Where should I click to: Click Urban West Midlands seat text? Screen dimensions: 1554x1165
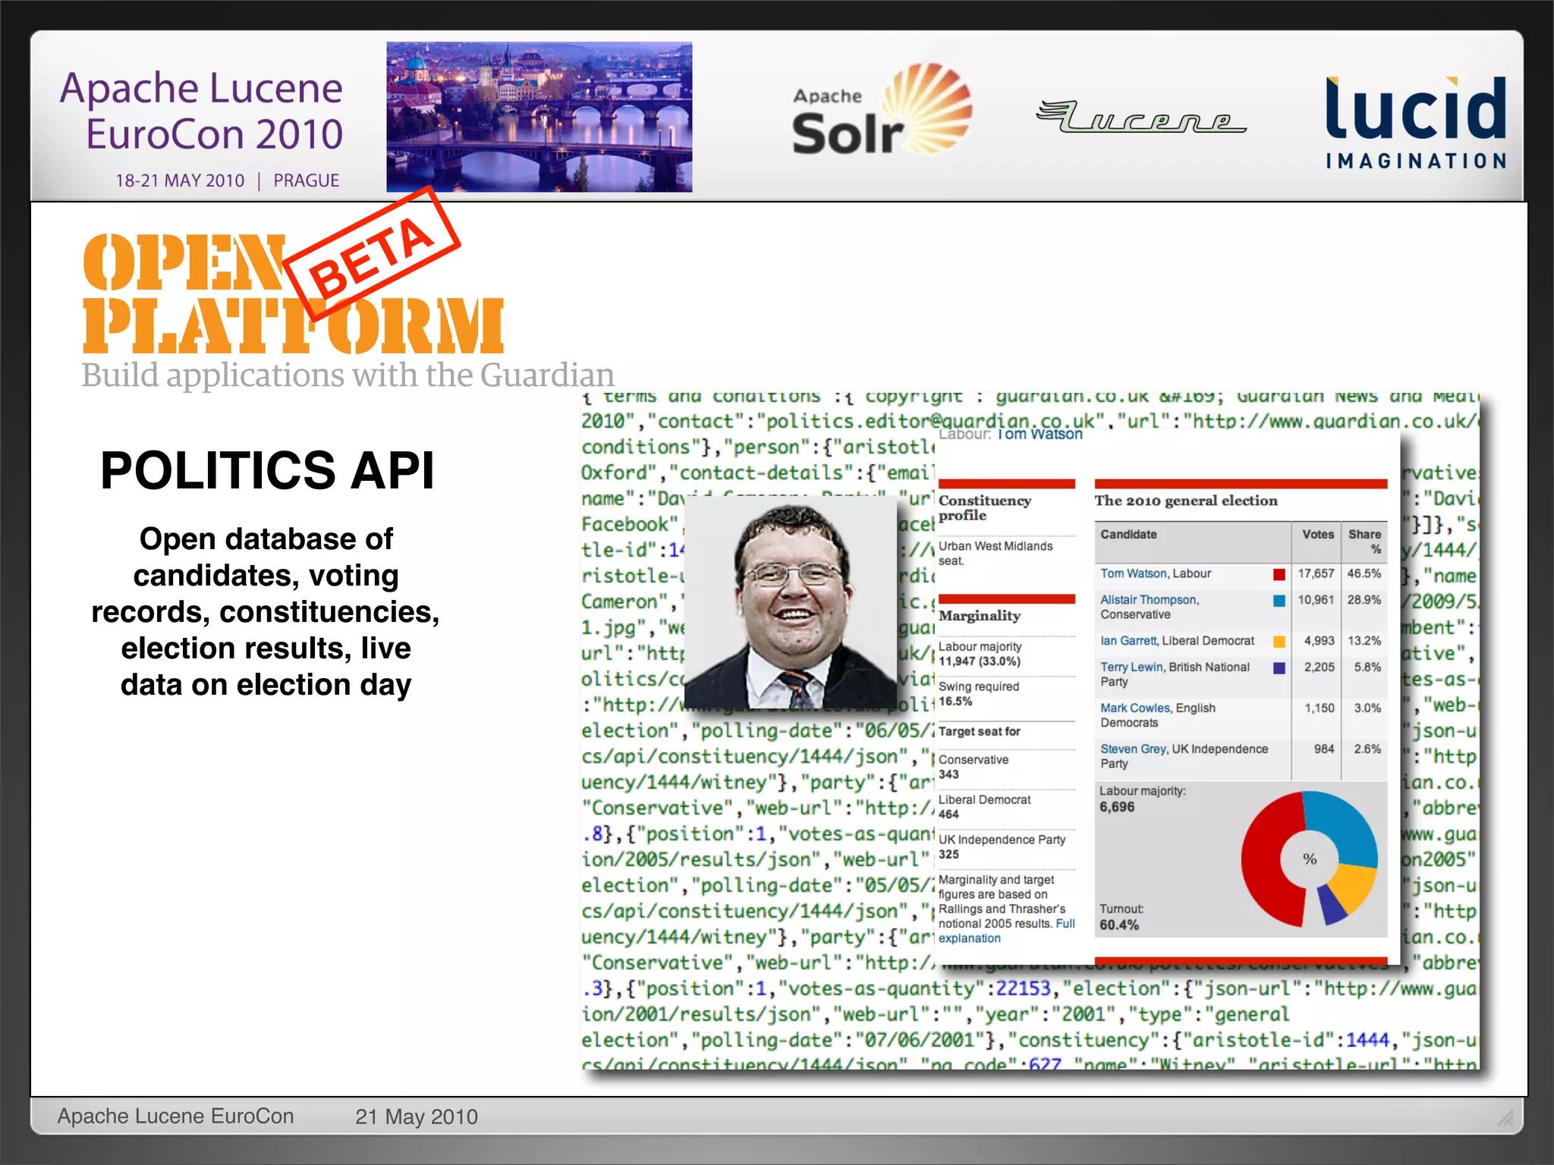coord(996,554)
